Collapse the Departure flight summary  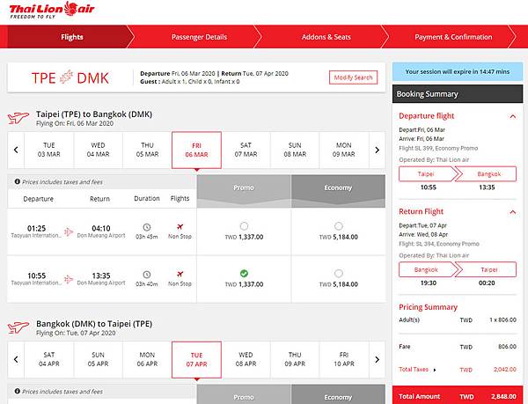click(512, 116)
